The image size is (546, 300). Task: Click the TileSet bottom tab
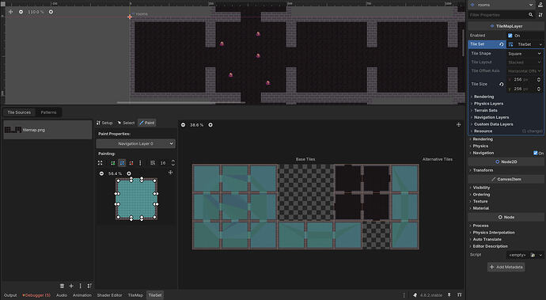tap(155, 295)
